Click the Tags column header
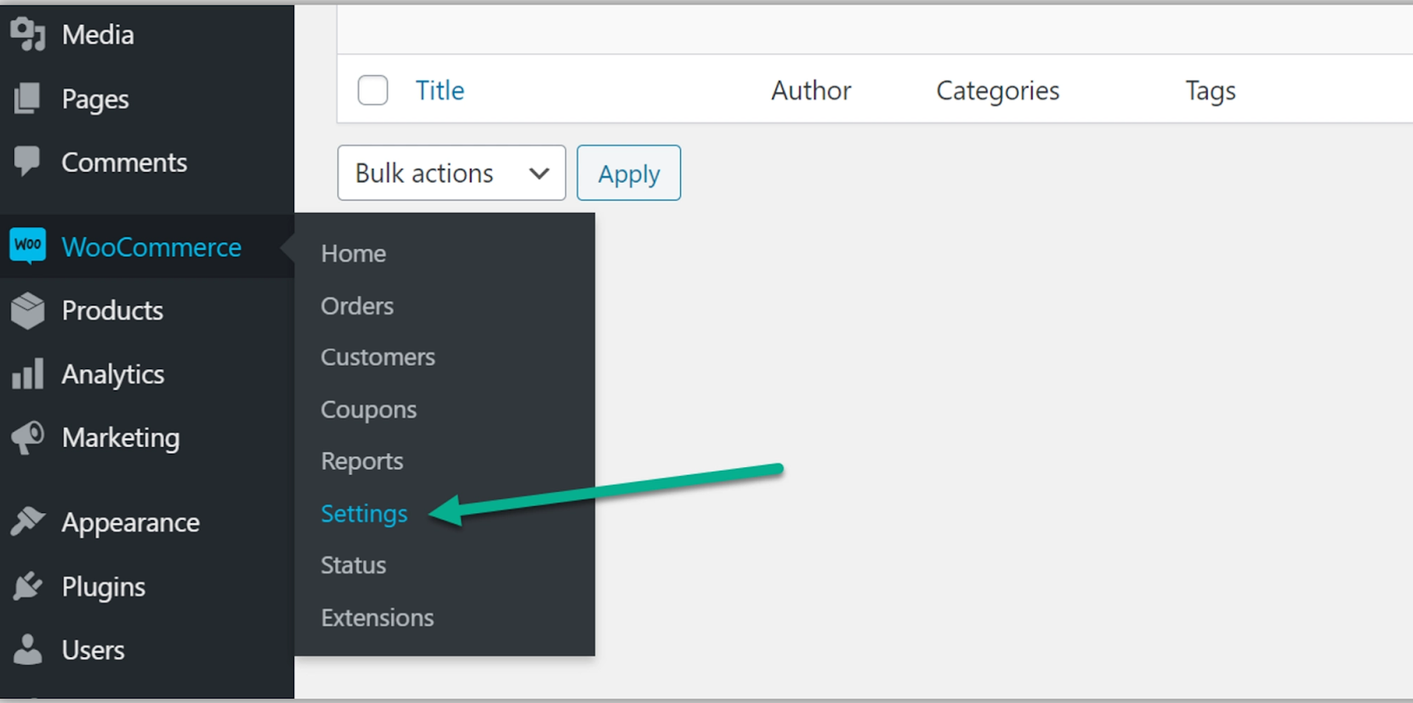Screen dimensions: 1413x703 click(1210, 91)
